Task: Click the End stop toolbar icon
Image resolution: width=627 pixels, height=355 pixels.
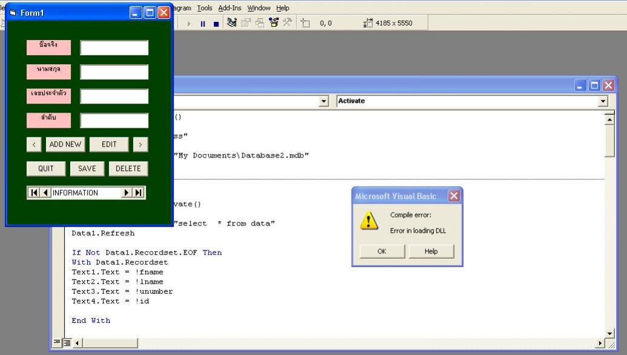Action: coord(216,24)
